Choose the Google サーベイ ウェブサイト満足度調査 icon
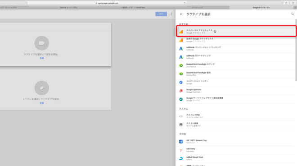Viewport: 297px width, 166px height. tap(181, 99)
